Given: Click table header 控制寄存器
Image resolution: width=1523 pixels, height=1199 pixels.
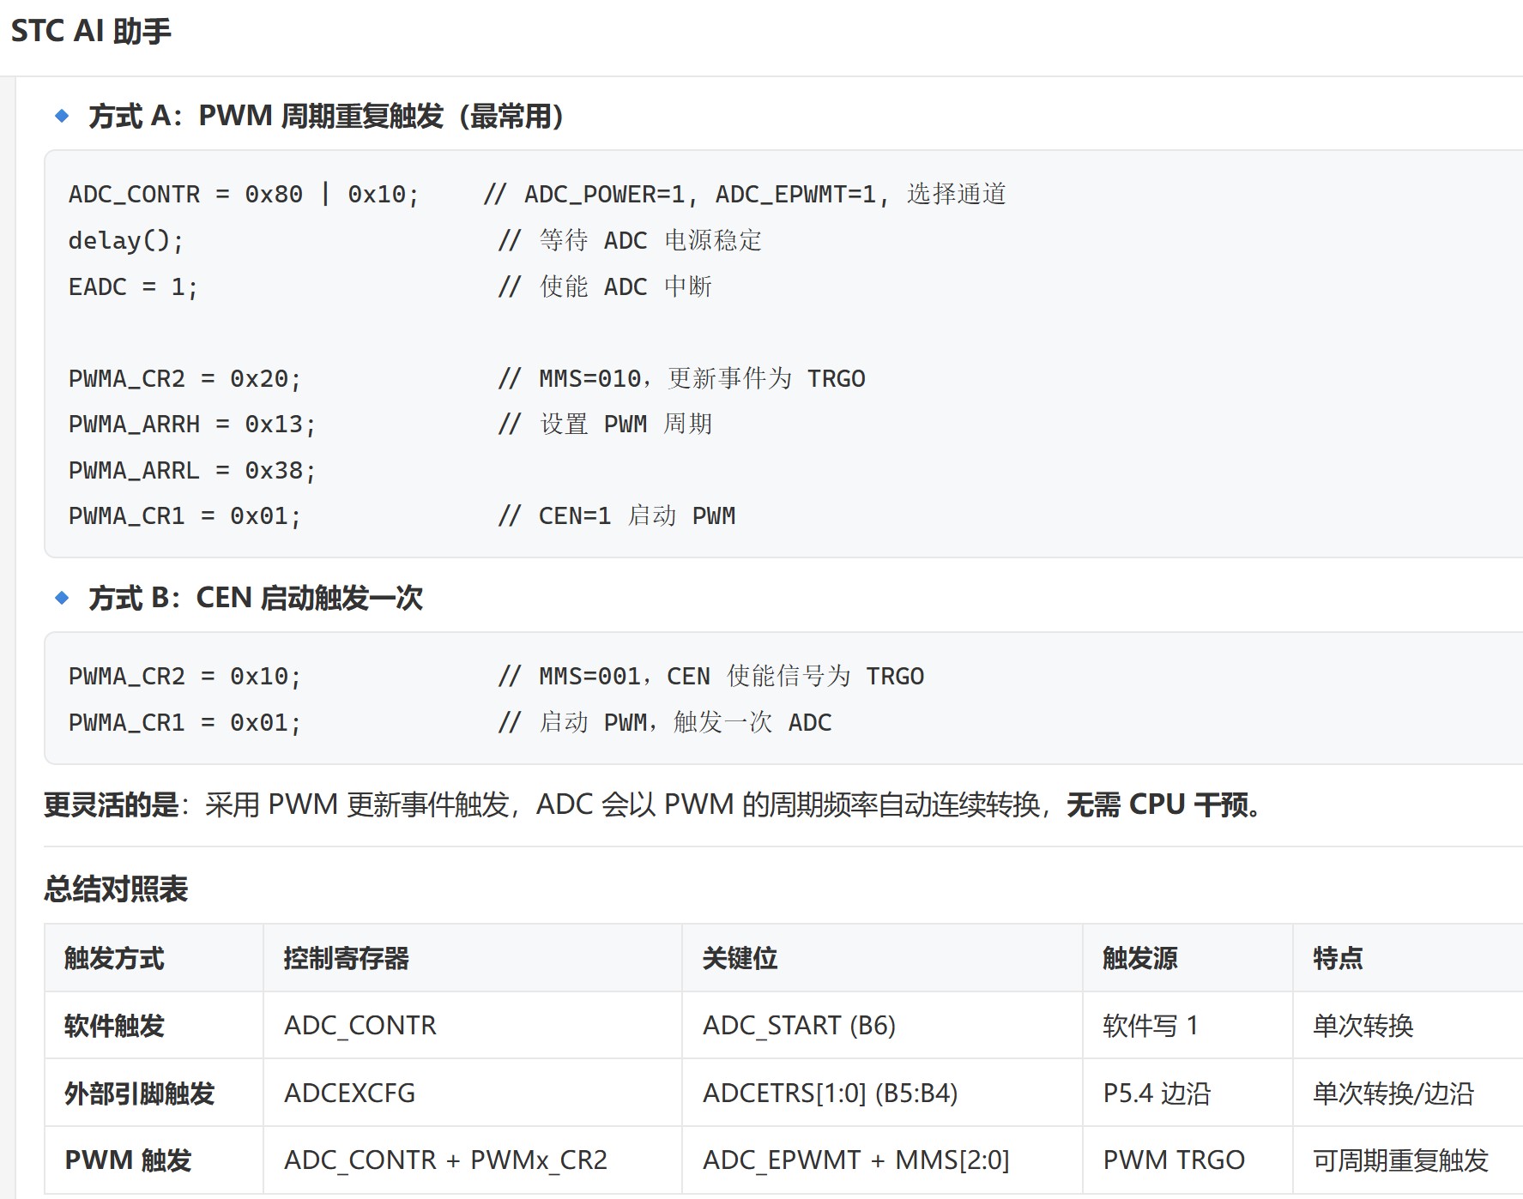Looking at the screenshot, I should (x=347, y=958).
